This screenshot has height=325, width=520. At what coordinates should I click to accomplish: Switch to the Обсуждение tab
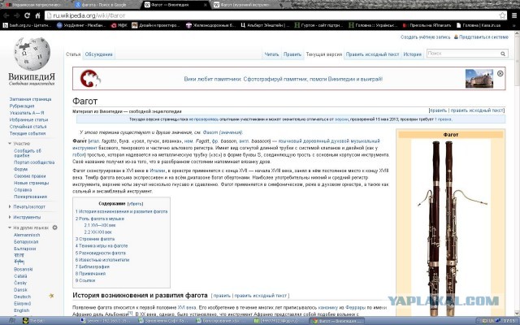[x=99, y=54]
